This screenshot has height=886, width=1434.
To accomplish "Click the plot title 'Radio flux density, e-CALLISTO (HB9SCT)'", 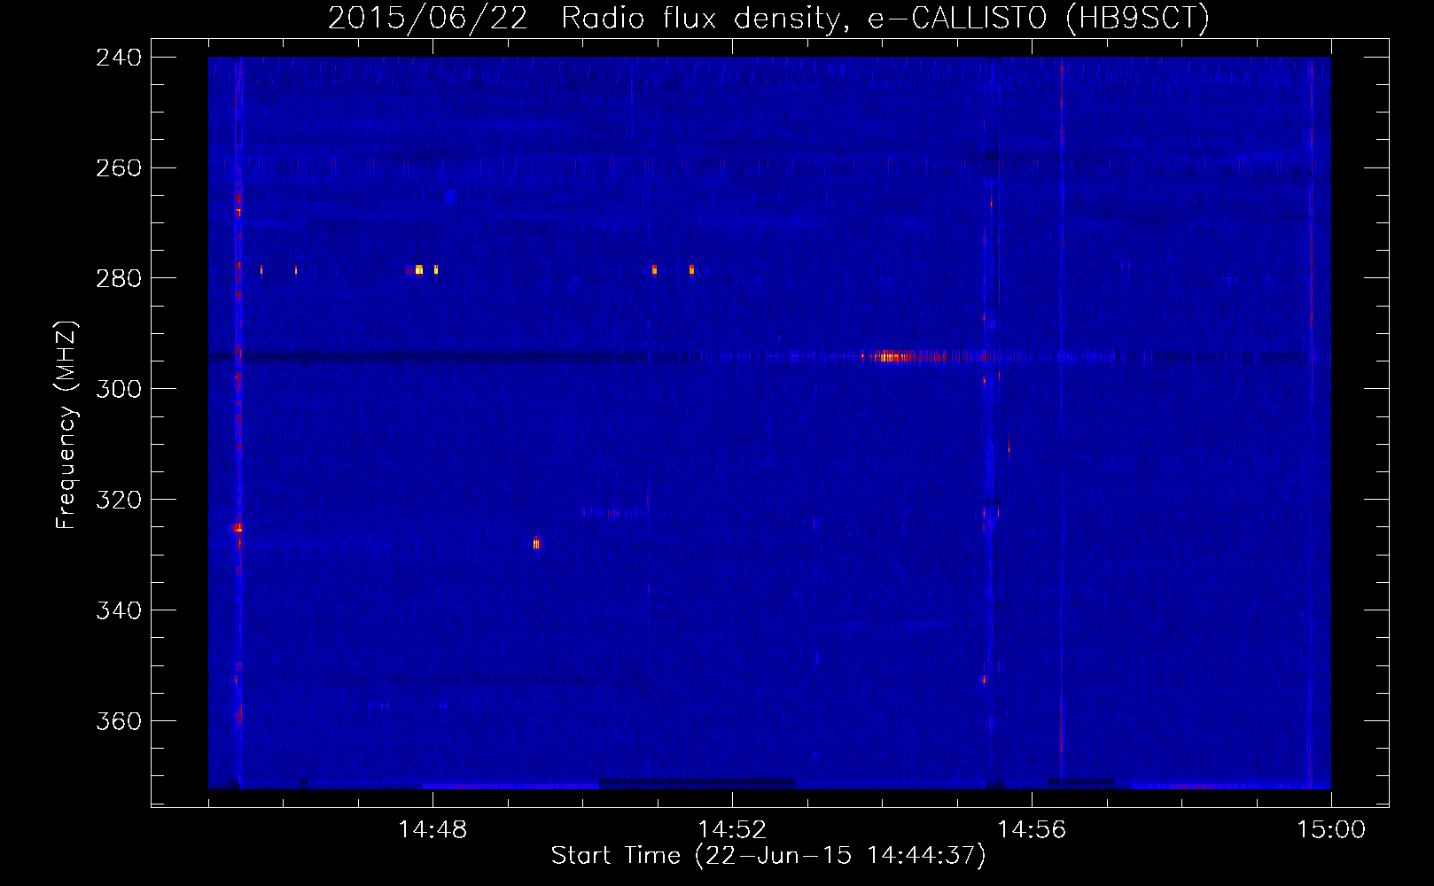I will [885, 18].
